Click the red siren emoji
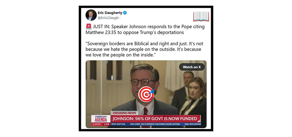This screenshot has width=292, height=137. pyautogui.click(x=89, y=26)
